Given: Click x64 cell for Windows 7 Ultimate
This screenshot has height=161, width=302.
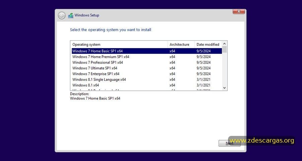Looking at the screenshot, I should click(172, 68).
